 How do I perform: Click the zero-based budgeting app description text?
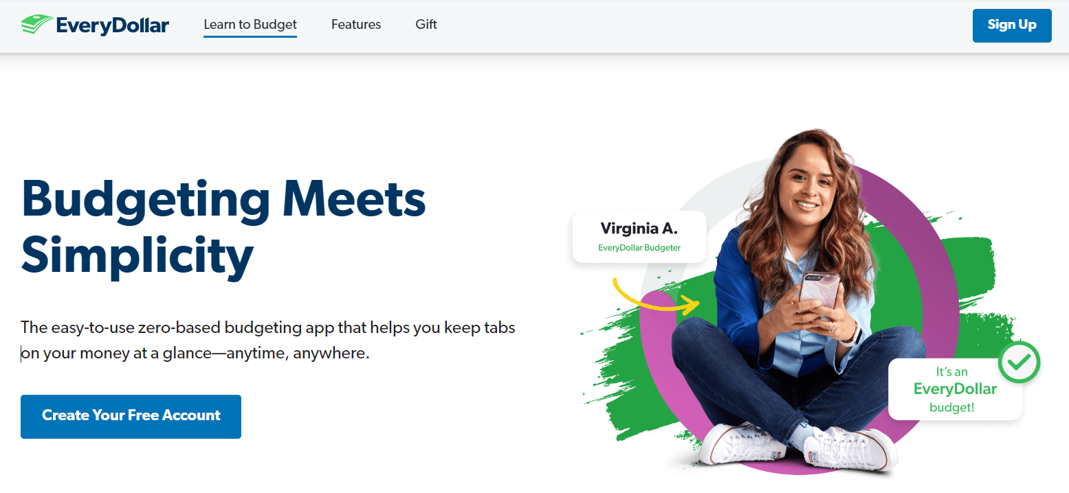268,341
